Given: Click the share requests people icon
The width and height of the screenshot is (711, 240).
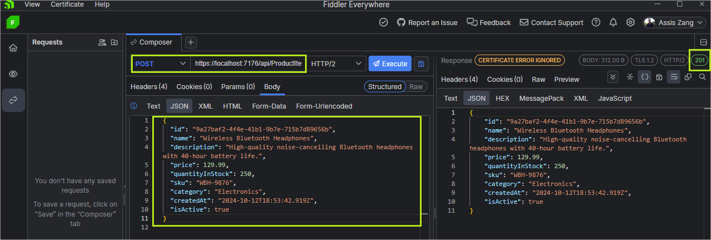Looking at the screenshot, I should pyautogui.click(x=102, y=42).
